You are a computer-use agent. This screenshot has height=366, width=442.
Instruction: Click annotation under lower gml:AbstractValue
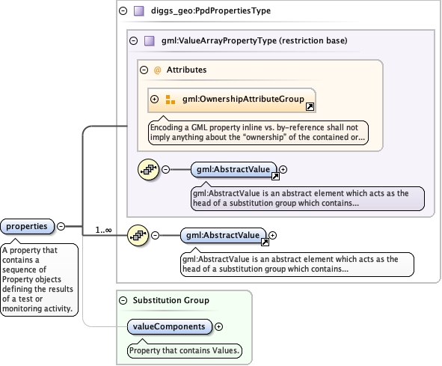[x=297, y=264]
